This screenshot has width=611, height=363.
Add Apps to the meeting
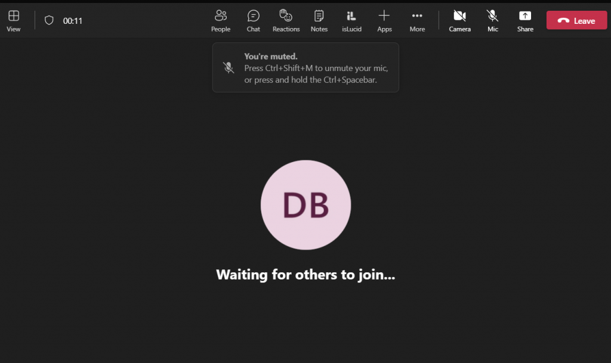[x=384, y=21]
